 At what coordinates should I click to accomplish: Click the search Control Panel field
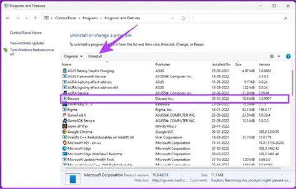pyautogui.click(x=242, y=18)
